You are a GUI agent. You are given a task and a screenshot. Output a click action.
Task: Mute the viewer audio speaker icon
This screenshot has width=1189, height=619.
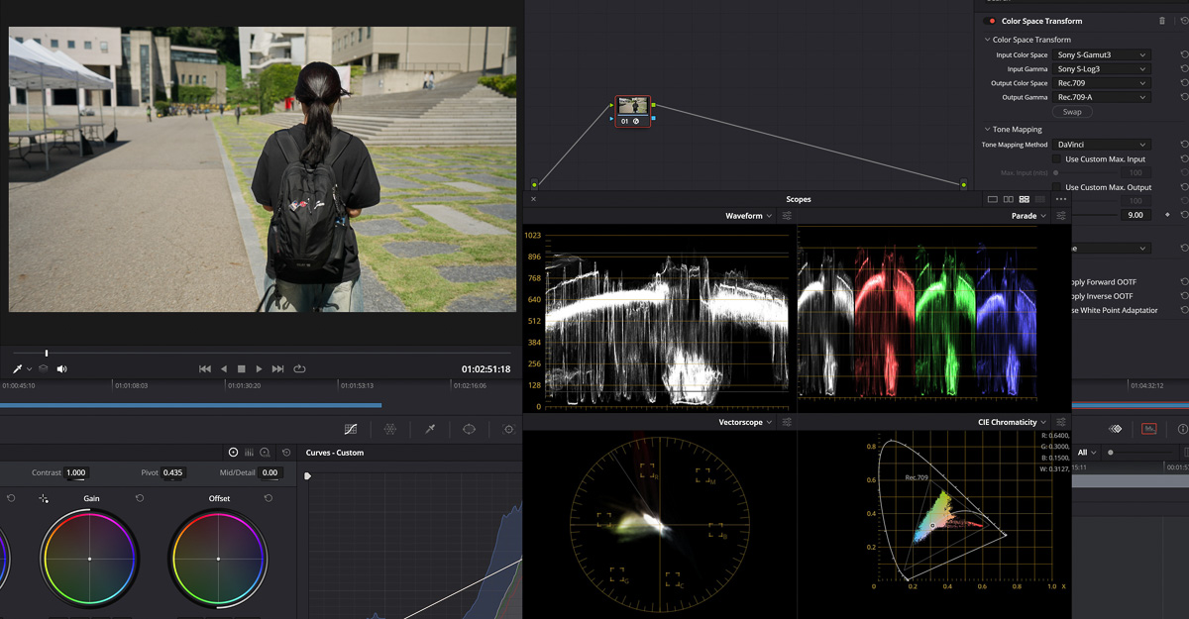click(x=61, y=369)
